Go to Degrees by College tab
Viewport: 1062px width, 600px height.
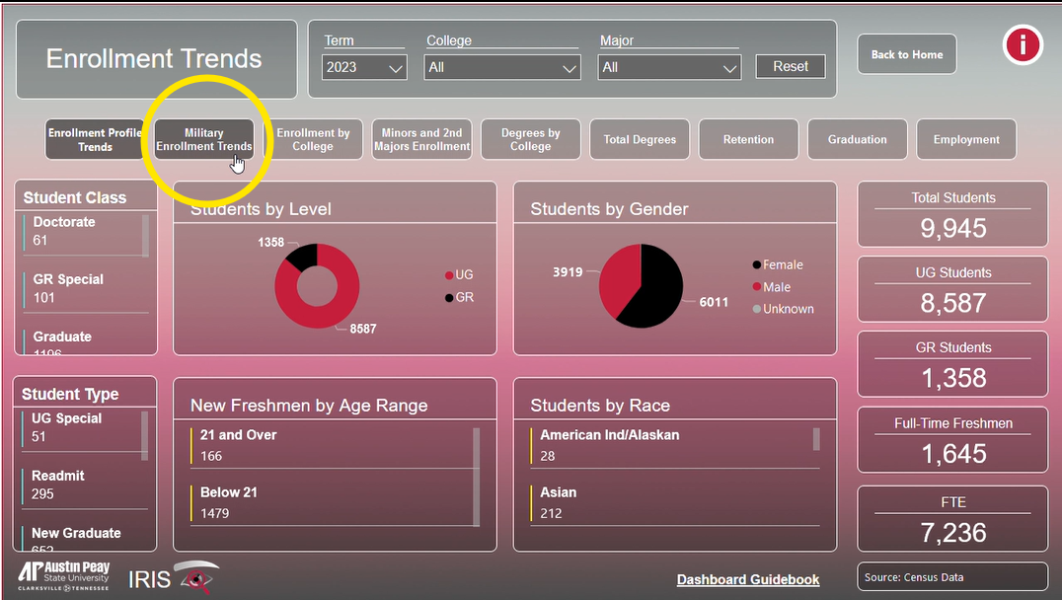530,139
